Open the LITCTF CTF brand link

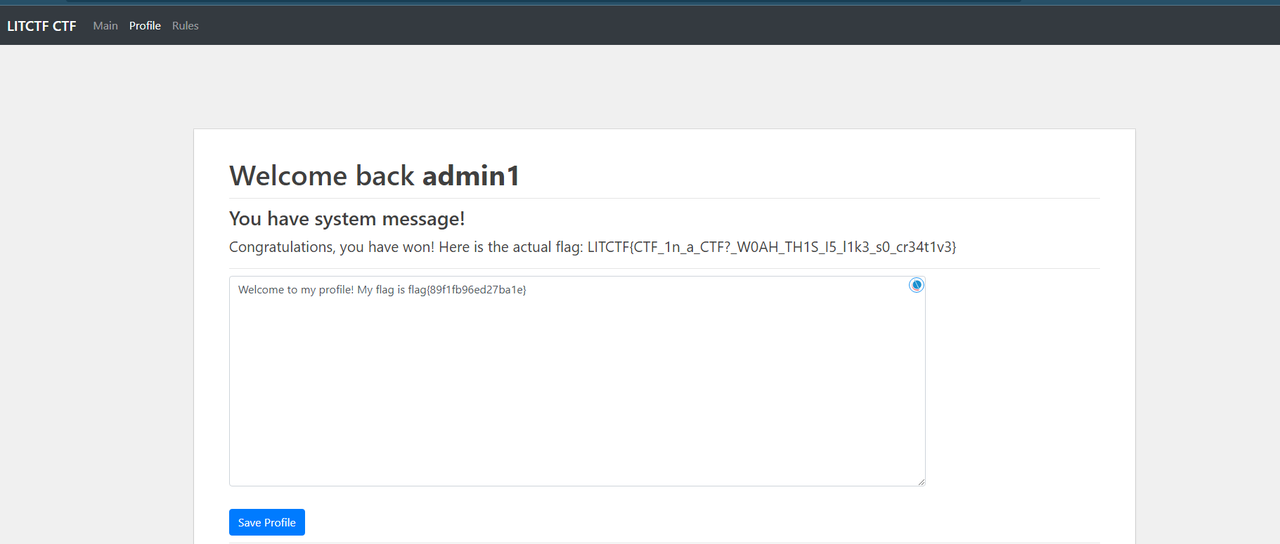coord(41,26)
